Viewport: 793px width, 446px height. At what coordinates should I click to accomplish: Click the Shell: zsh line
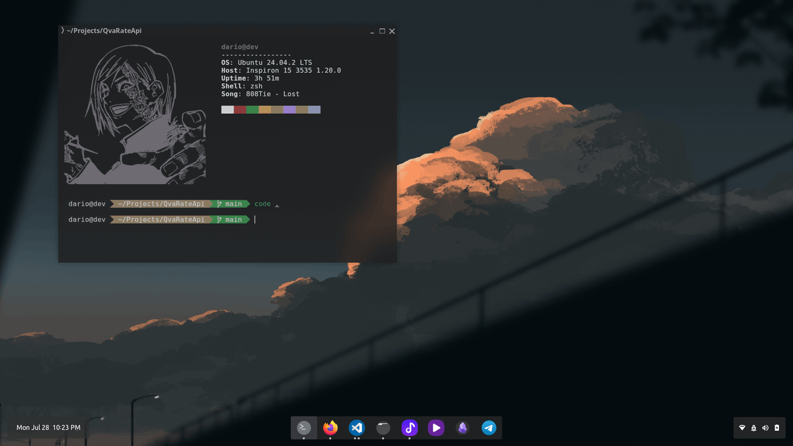tap(242, 87)
